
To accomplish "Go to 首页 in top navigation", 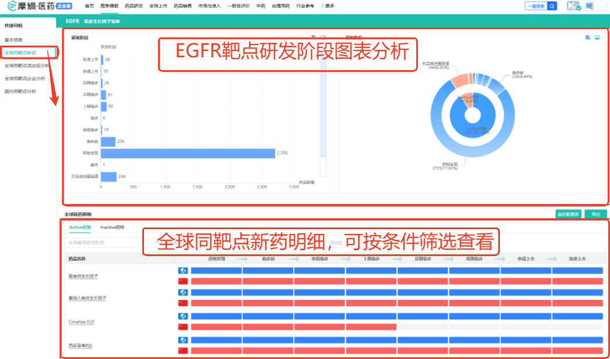I will [x=90, y=6].
